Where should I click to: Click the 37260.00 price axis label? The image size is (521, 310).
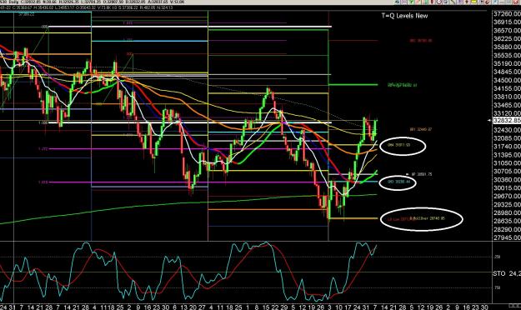click(x=507, y=13)
